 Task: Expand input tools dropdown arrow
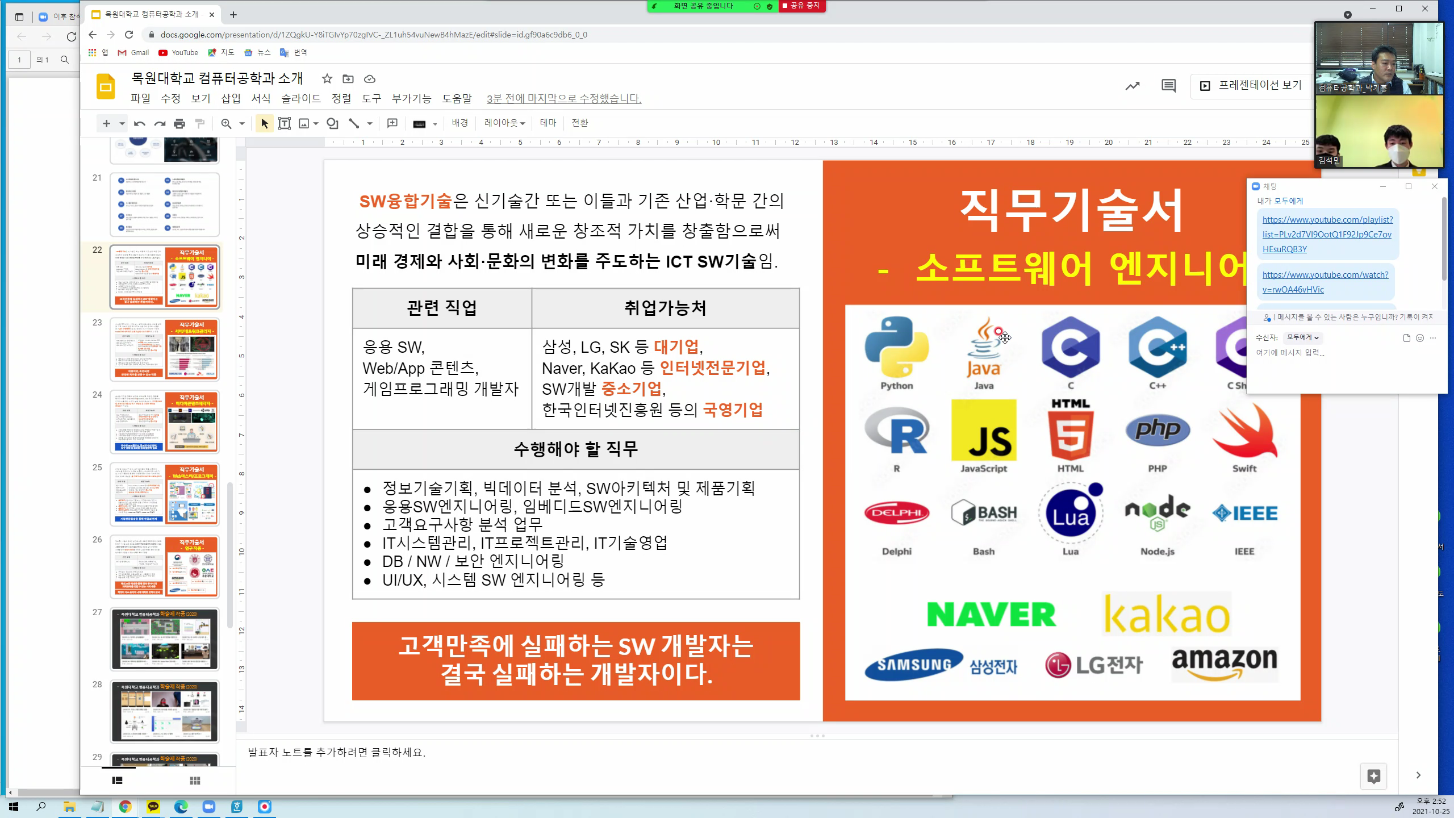(435, 124)
